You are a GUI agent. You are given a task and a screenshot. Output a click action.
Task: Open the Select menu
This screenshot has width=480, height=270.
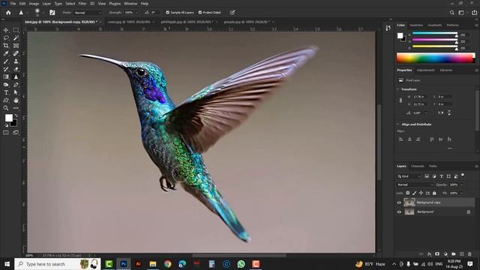pyautogui.click(x=70, y=4)
